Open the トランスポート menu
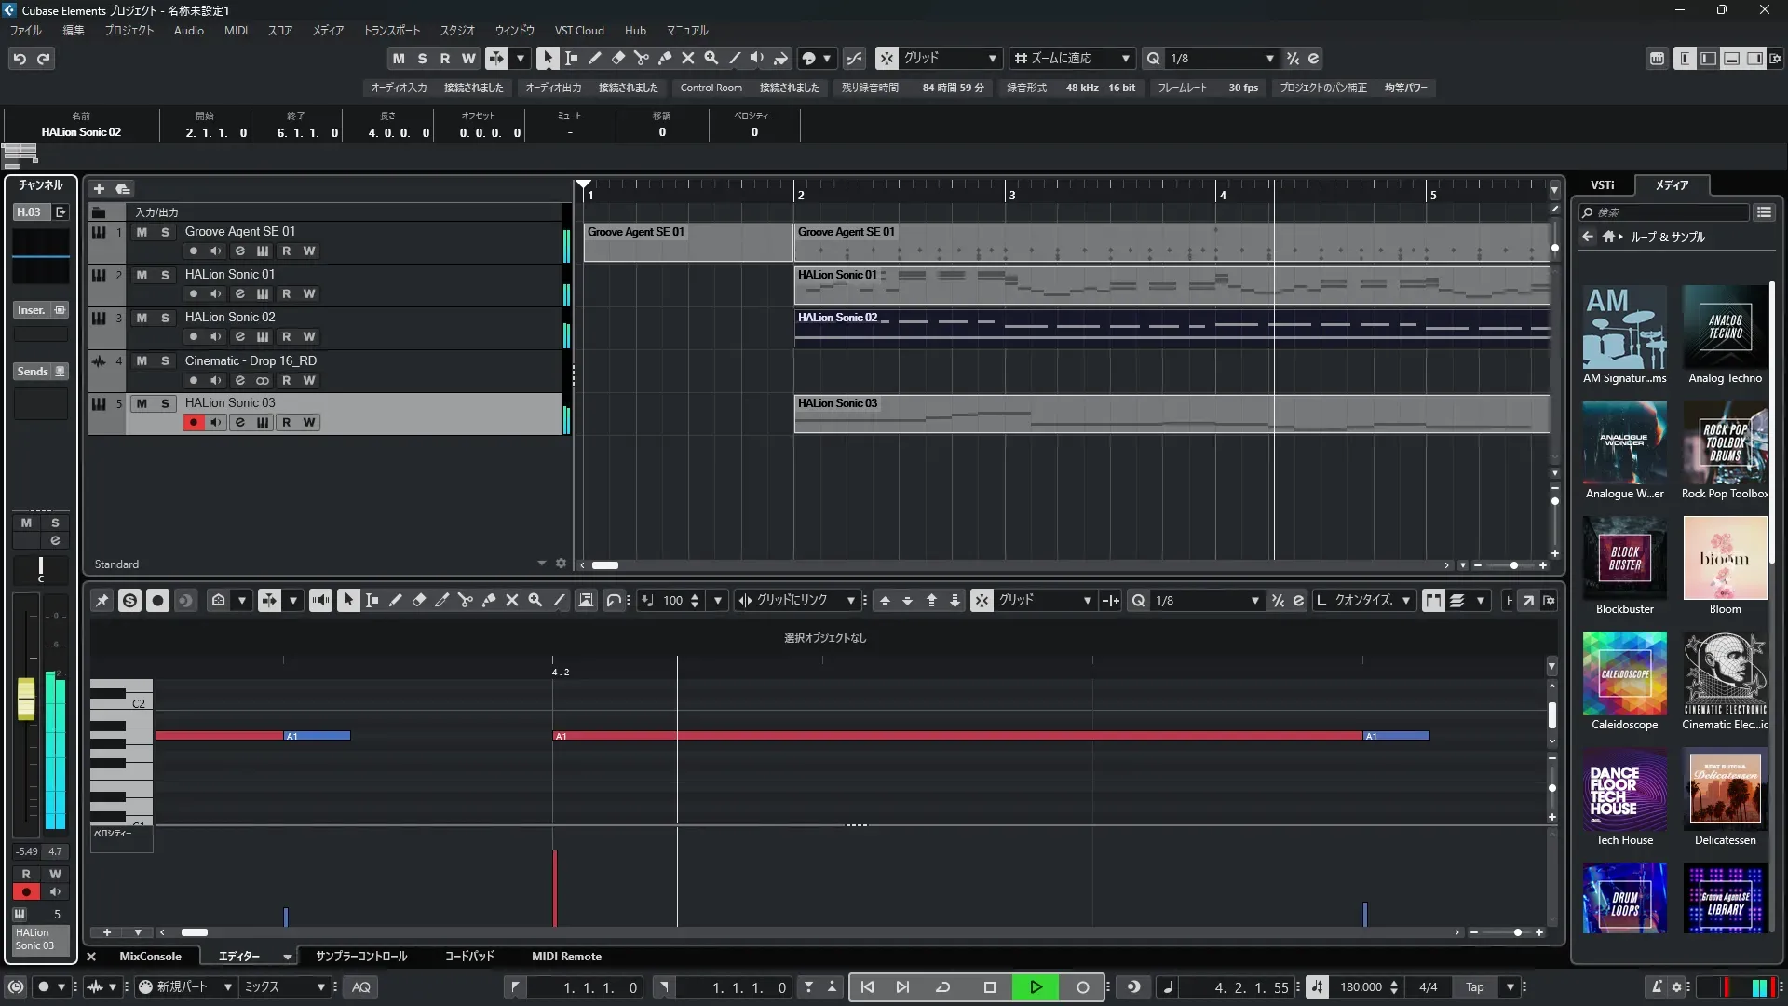Screen dimensions: 1788x1006 pos(391,31)
